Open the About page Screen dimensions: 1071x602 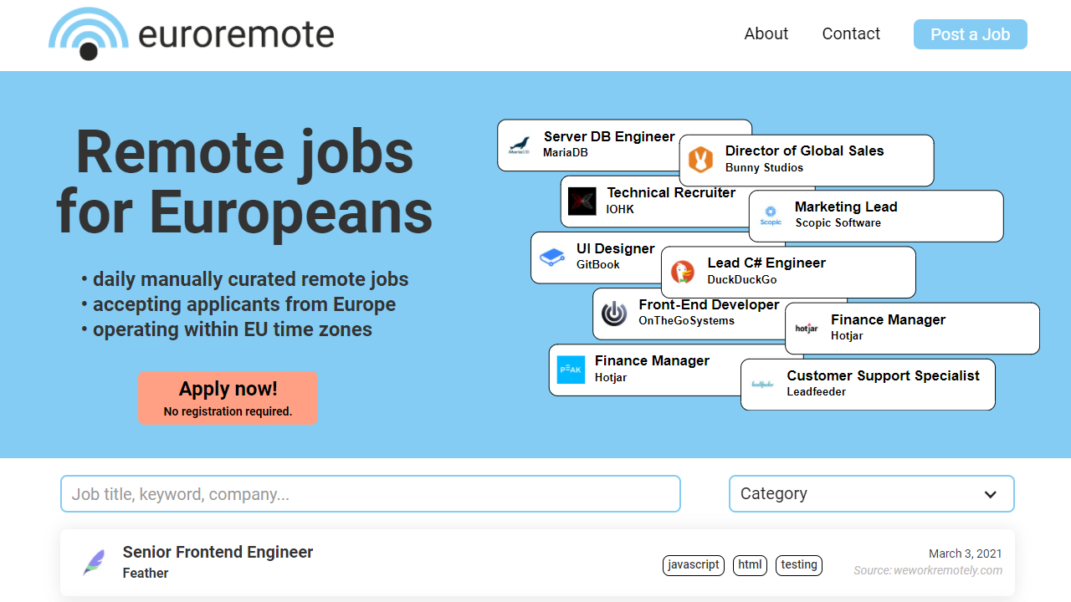tap(766, 33)
